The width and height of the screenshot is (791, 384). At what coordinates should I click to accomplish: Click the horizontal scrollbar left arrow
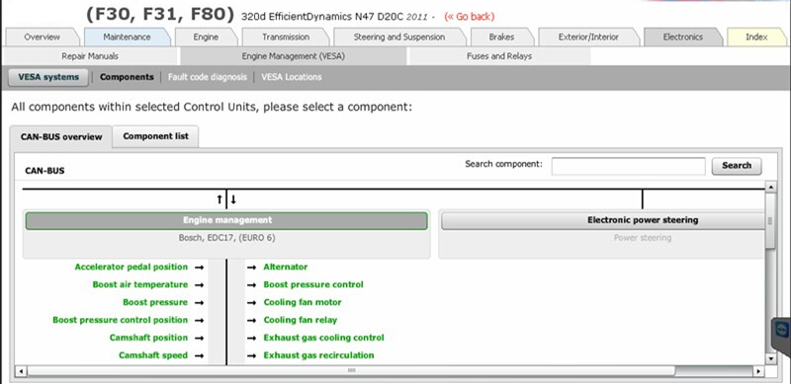[20, 371]
